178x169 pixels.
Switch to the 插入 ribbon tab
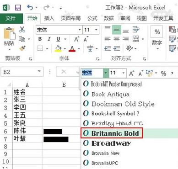pyautogui.click(x=49, y=18)
